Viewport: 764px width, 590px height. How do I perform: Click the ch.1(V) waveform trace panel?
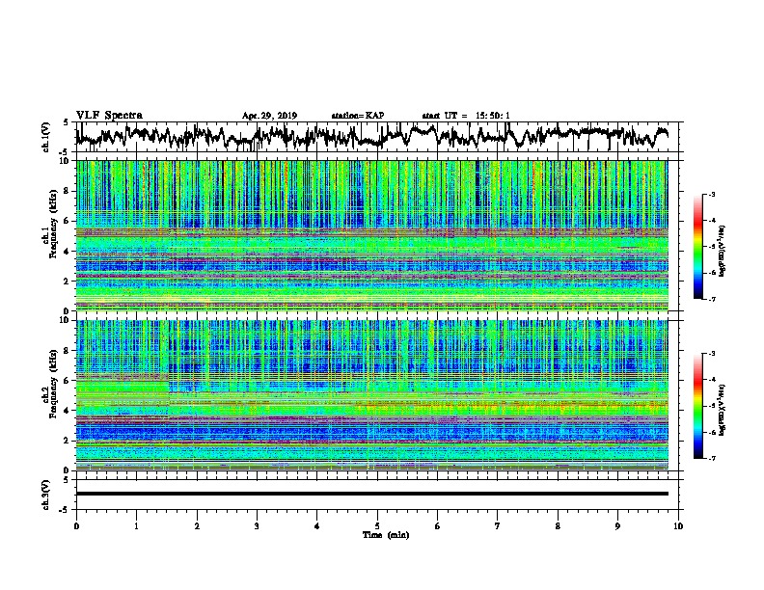click(377, 137)
